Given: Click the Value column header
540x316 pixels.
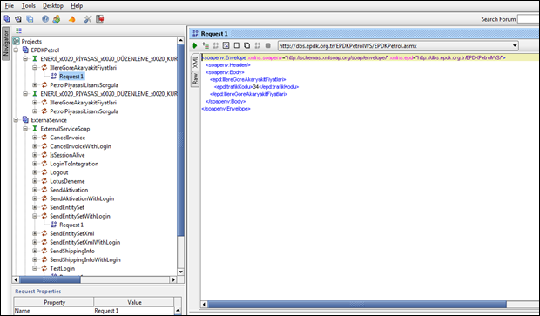Looking at the screenshot, I should point(134,302).
